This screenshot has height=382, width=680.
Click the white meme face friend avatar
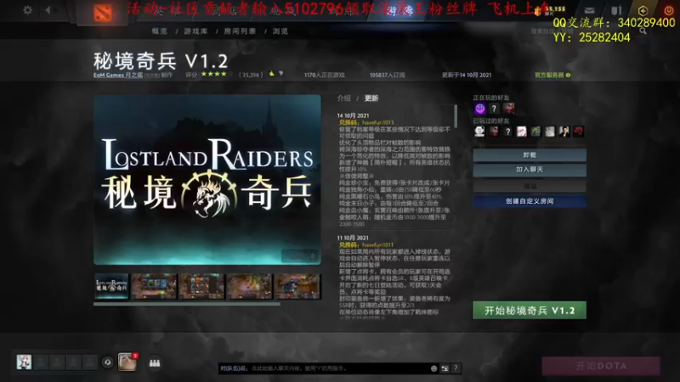479,132
